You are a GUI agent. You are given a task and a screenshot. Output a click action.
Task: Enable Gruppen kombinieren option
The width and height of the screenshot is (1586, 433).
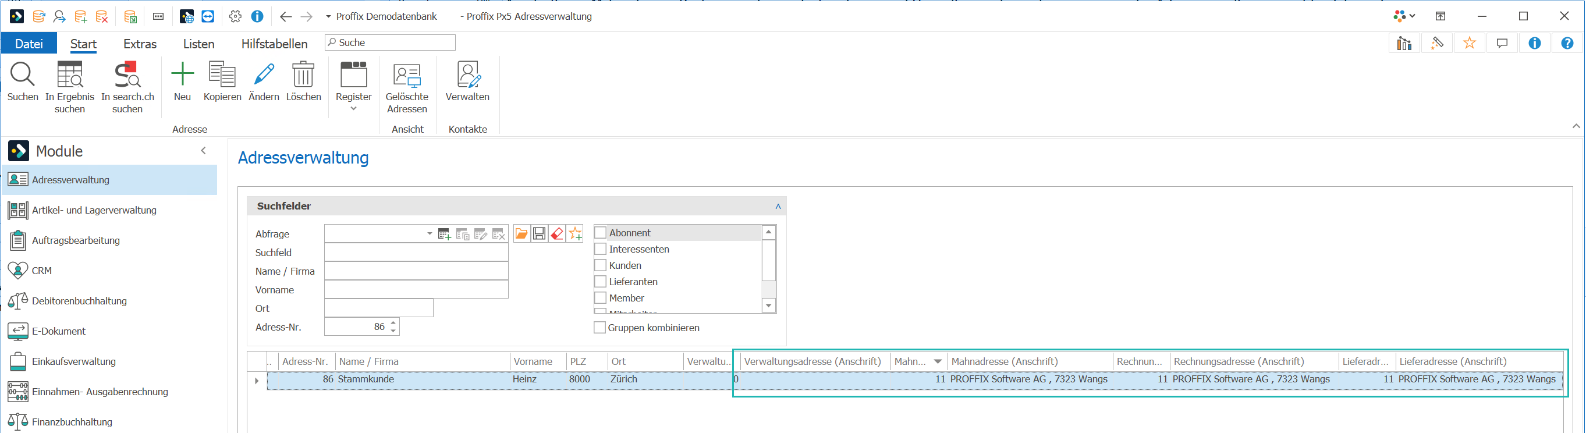[x=599, y=328]
